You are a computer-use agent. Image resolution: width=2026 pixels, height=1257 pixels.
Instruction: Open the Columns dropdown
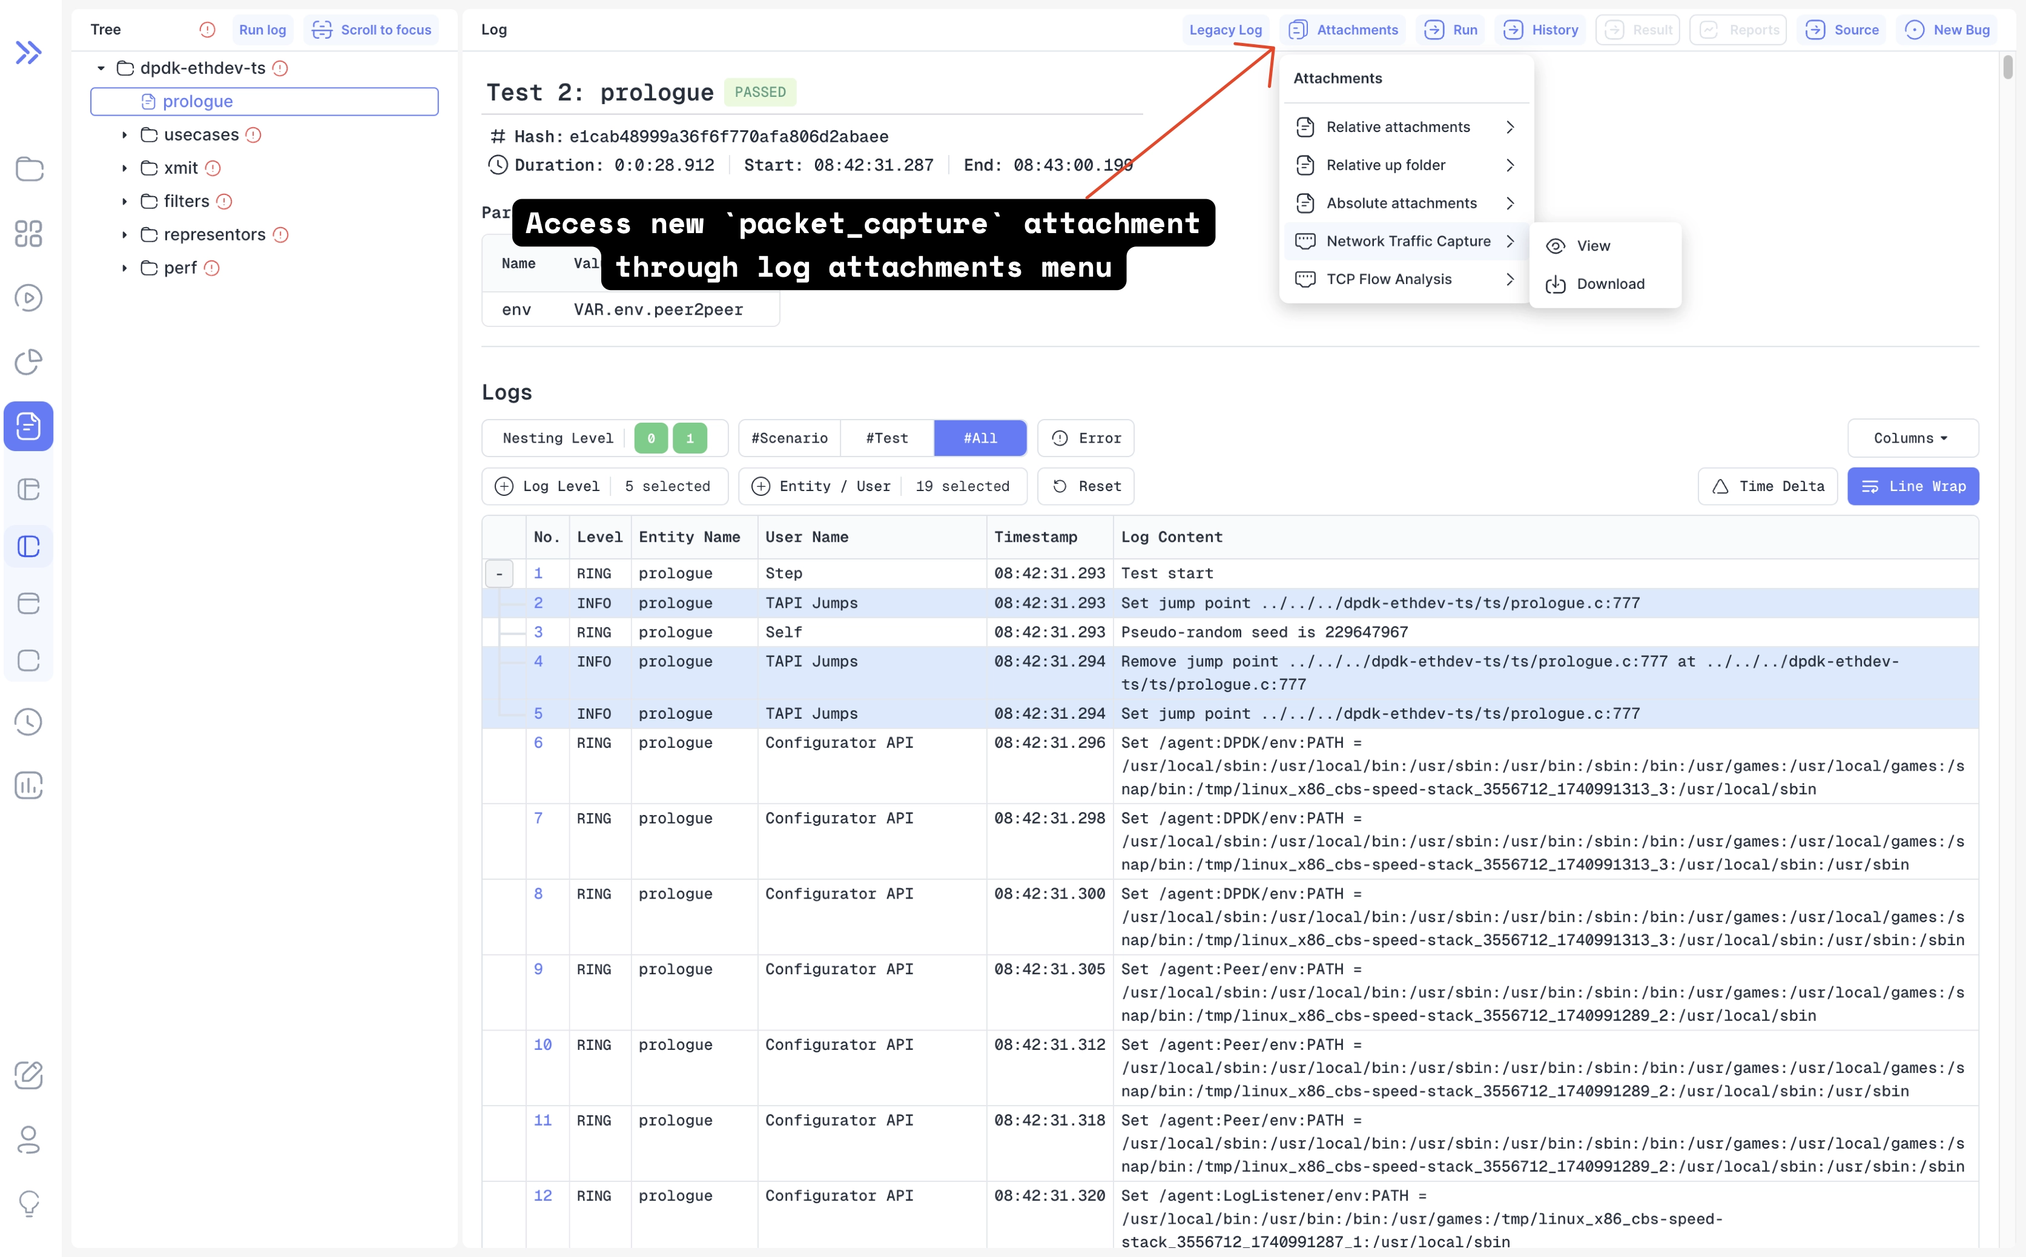[1912, 438]
